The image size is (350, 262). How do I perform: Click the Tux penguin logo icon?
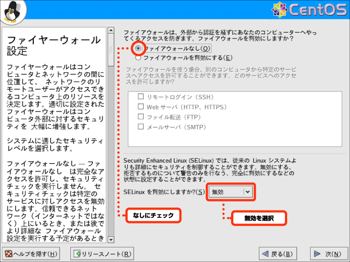click(12, 12)
